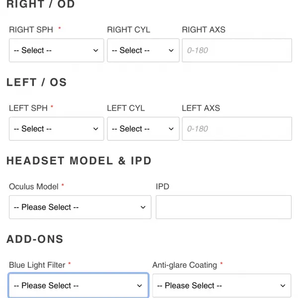This screenshot has height=298, width=298.
Task: Click the chevron arrow in RIGHT CYL dropdown
Action: pos(171,51)
